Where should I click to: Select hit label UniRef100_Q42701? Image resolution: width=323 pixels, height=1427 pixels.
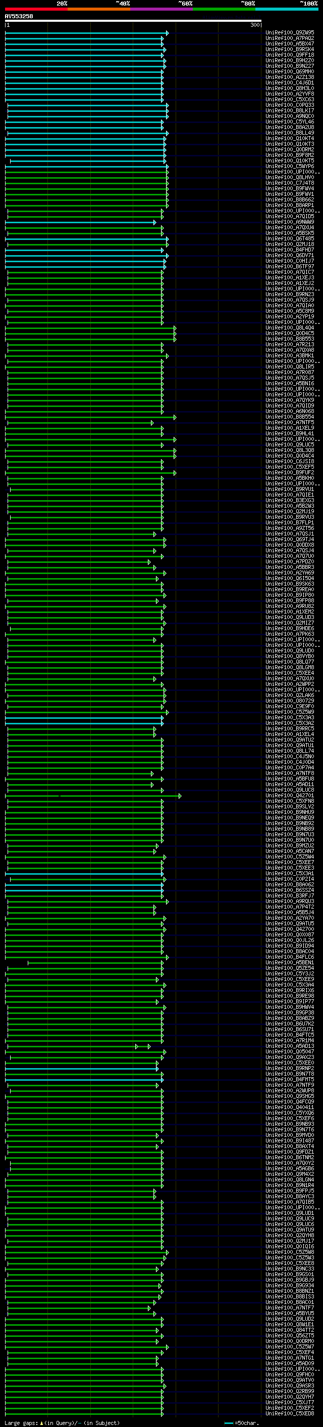(290, 795)
